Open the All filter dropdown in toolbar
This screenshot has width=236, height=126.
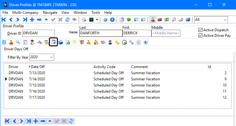pyautogui.click(x=225, y=20)
